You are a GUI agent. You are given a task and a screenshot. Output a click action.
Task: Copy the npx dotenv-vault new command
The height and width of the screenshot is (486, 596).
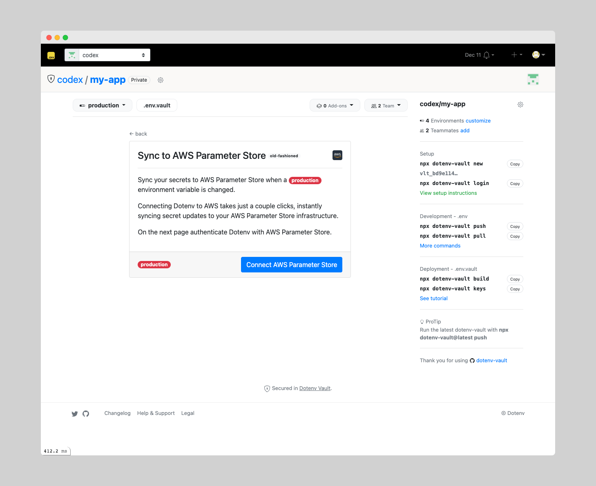pos(515,164)
